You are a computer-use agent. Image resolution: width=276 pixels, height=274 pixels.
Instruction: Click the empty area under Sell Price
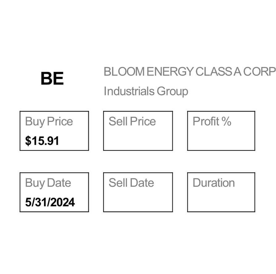pos(138,140)
